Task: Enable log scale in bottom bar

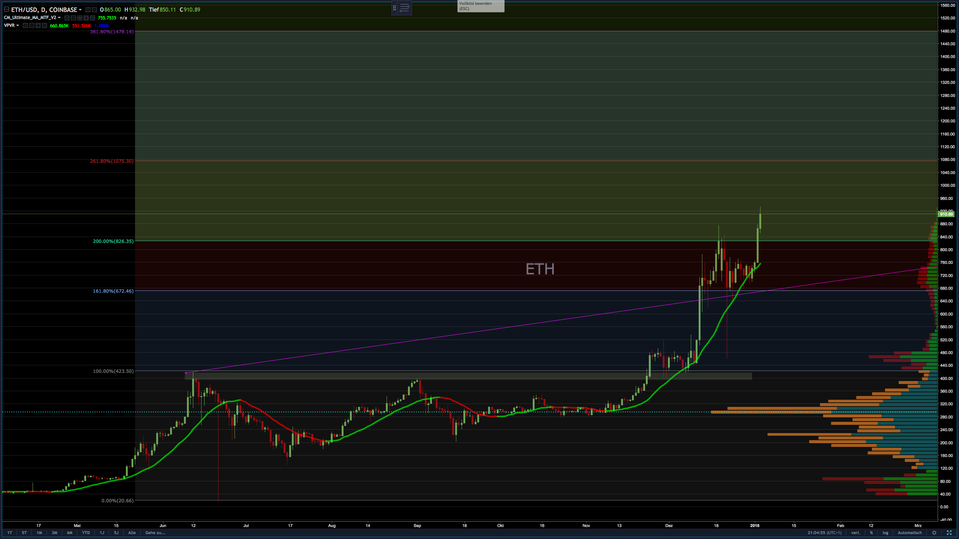Action: click(885, 533)
